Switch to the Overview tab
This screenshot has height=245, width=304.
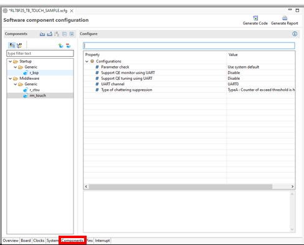click(x=11, y=241)
